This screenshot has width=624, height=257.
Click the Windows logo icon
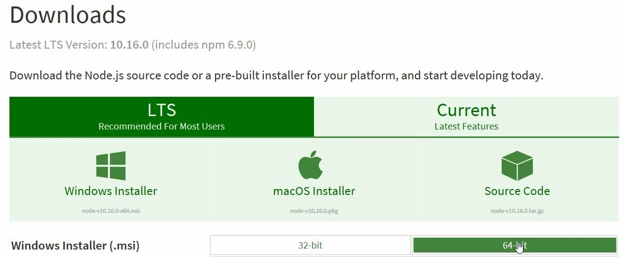[110, 166]
